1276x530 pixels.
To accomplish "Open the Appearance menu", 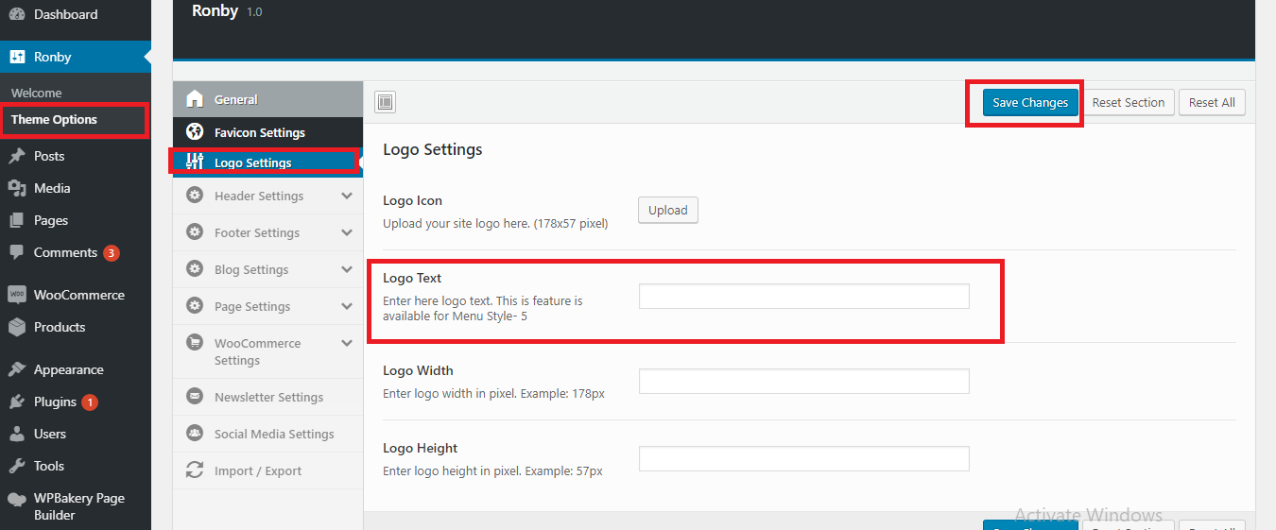I will click(76, 369).
